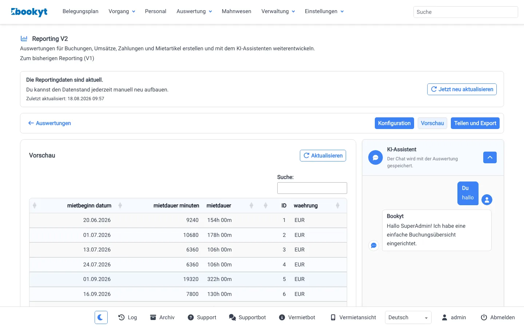524x328 pixels.
Task: Toggle dark mode moon icon
Action: click(x=101, y=317)
